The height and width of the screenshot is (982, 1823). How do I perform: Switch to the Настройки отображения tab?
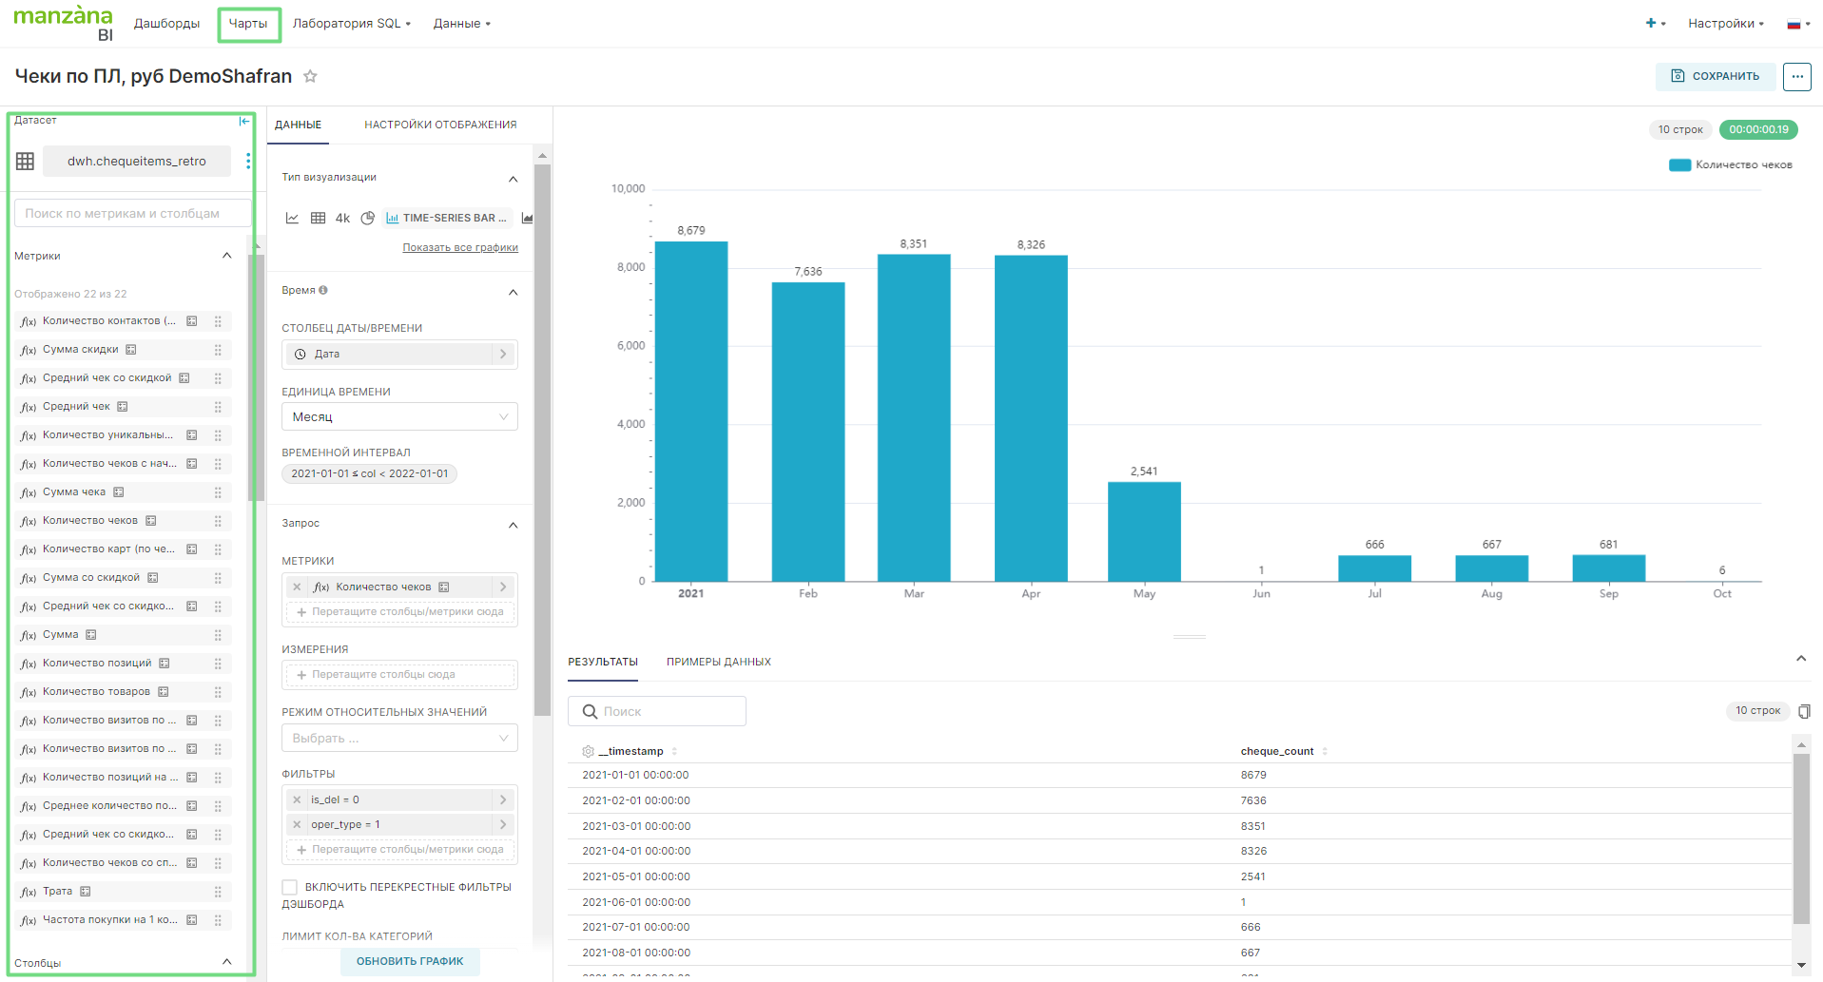[440, 125]
